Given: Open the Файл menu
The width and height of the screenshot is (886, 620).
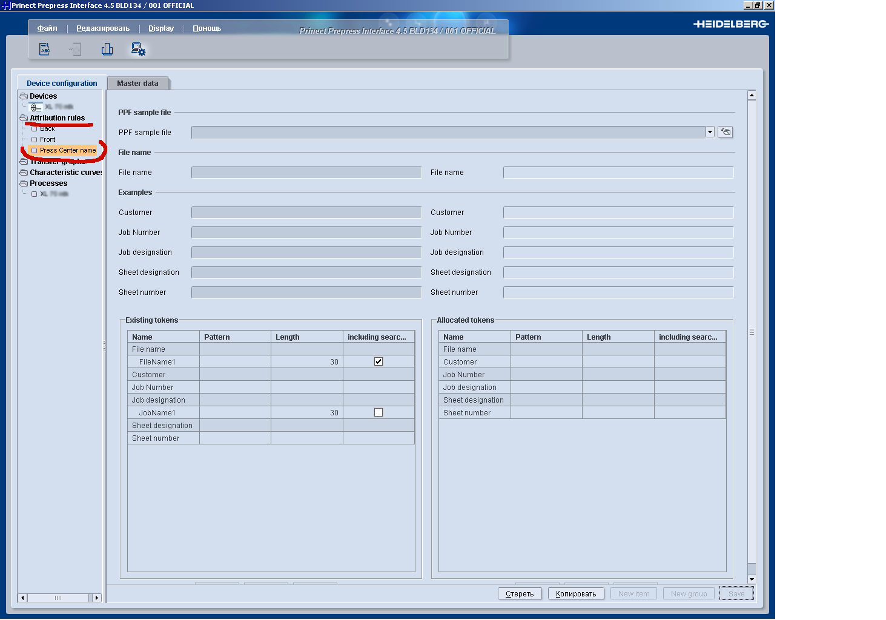Looking at the screenshot, I should tap(47, 28).
